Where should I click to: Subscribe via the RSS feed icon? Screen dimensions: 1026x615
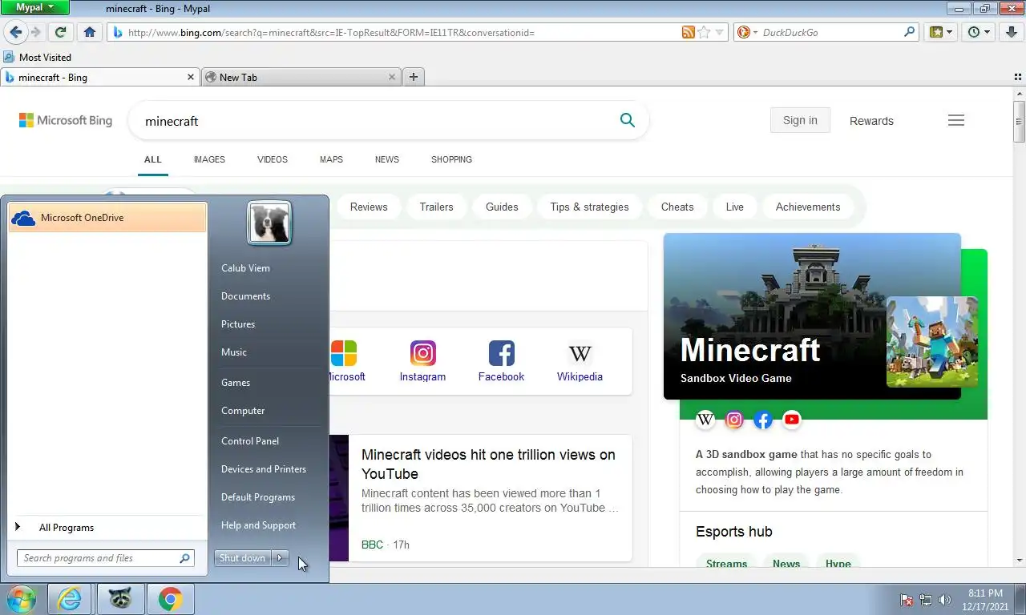(x=688, y=32)
